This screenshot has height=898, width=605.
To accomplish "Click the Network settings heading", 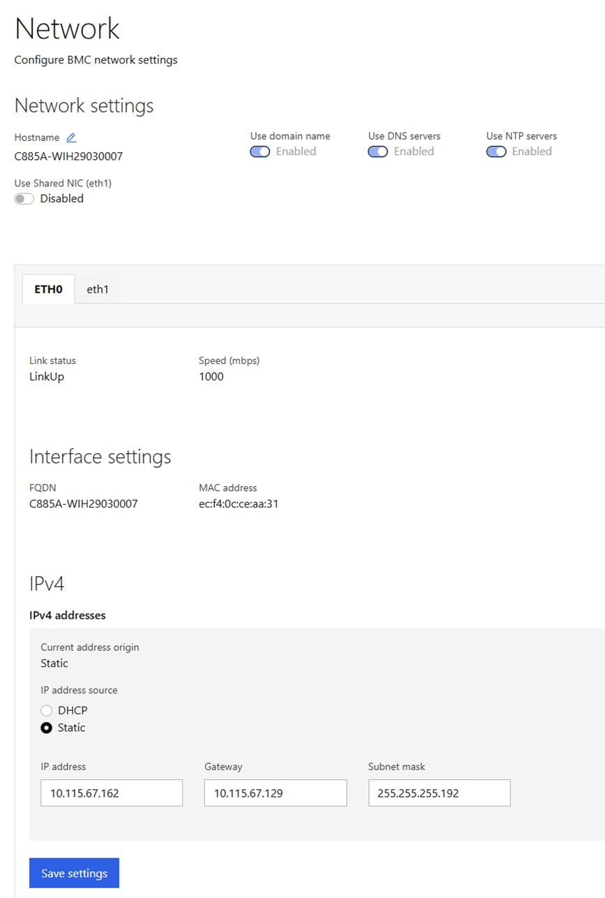I will click(84, 106).
